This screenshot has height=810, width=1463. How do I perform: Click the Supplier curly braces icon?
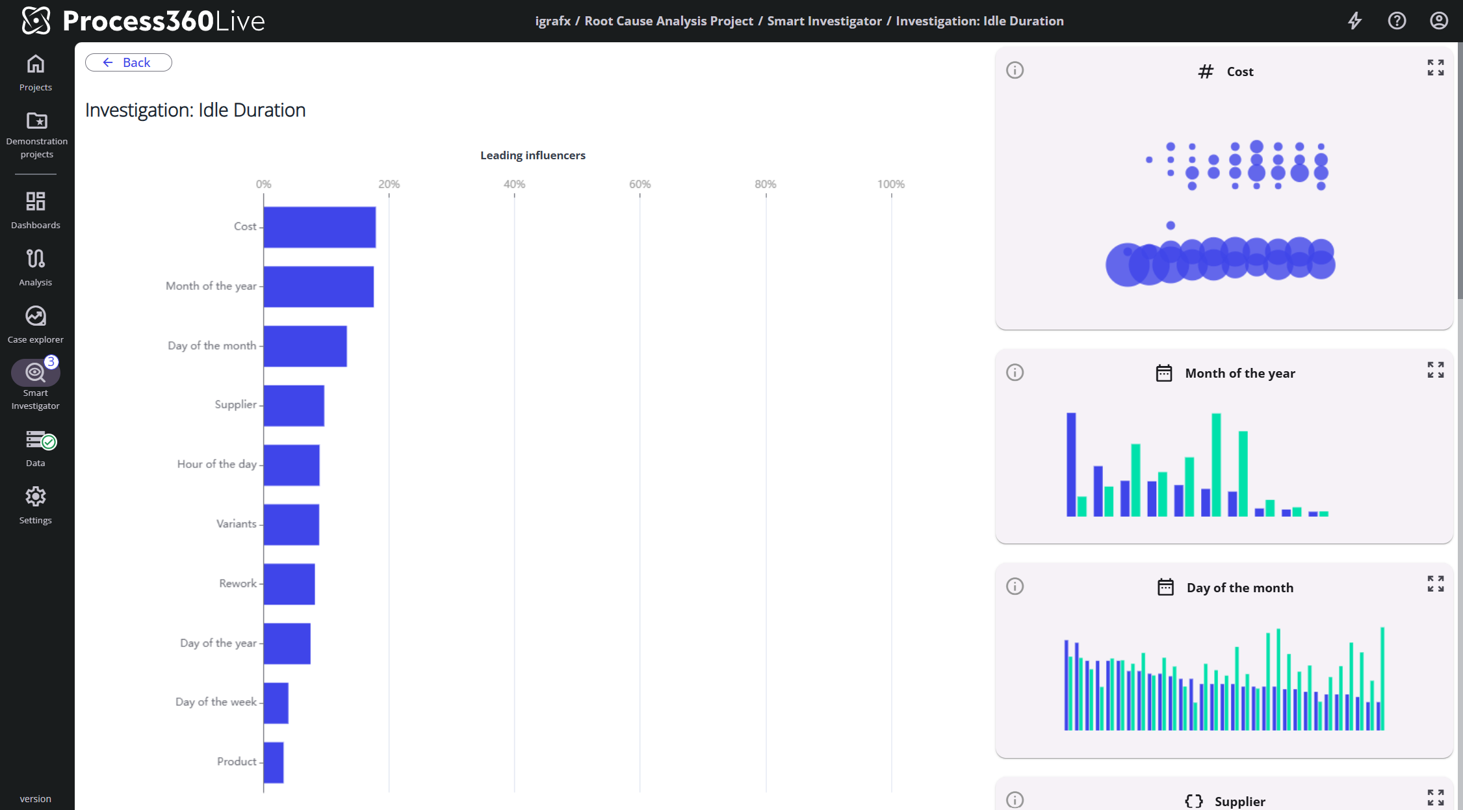pos(1194,801)
